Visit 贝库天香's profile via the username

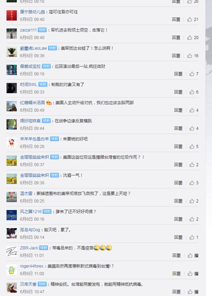[x=28, y=284]
